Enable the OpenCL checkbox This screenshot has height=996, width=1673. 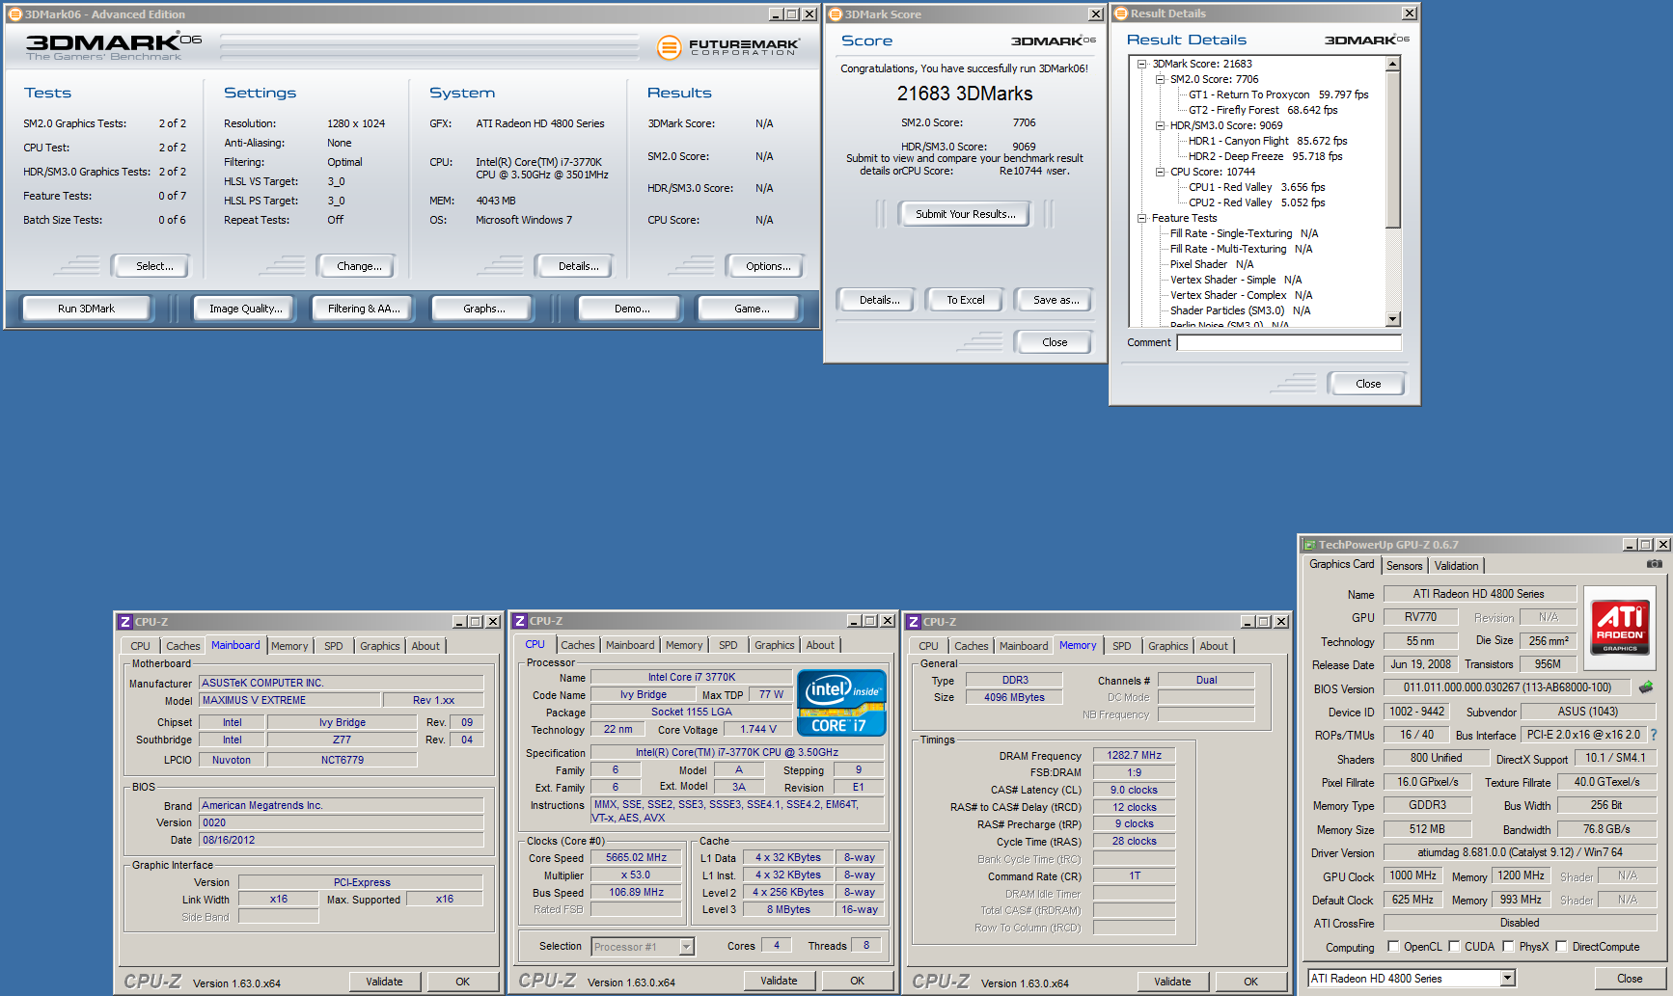coord(1392,946)
